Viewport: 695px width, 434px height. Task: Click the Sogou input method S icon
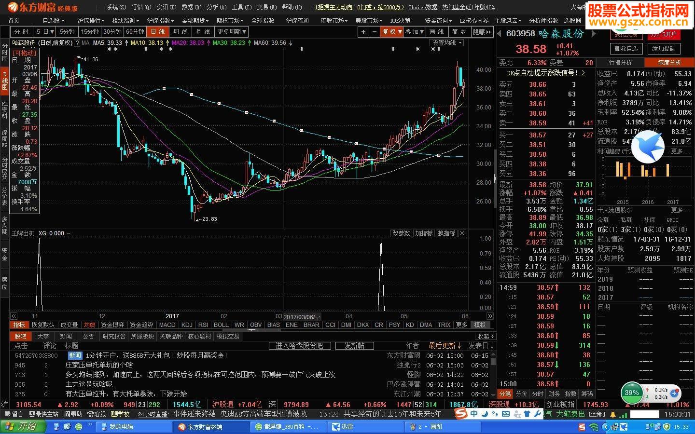tap(461, 414)
